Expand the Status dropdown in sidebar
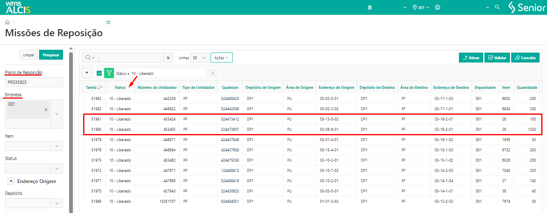This screenshot has width=547, height=213. point(57,168)
